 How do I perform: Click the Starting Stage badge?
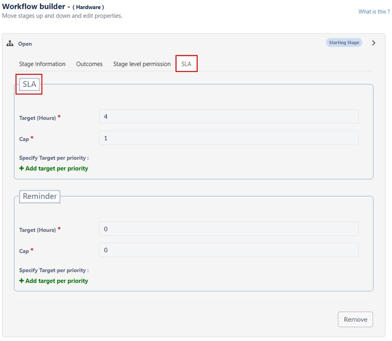point(344,42)
